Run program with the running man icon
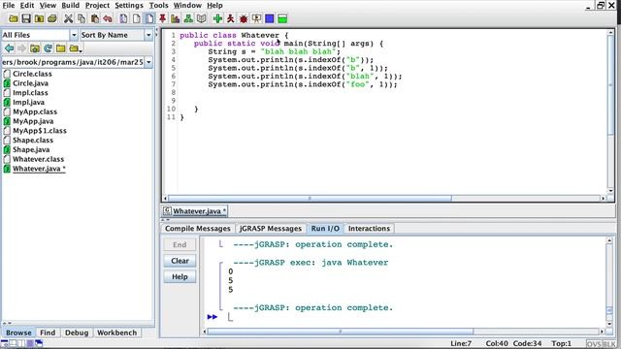The width and height of the screenshot is (621, 349). [230, 18]
